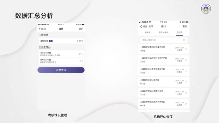Click the count badge beside 考核机构

(x=51, y=41)
